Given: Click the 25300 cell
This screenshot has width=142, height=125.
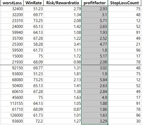Looking at the screenshot, I should tap(12, 44).
